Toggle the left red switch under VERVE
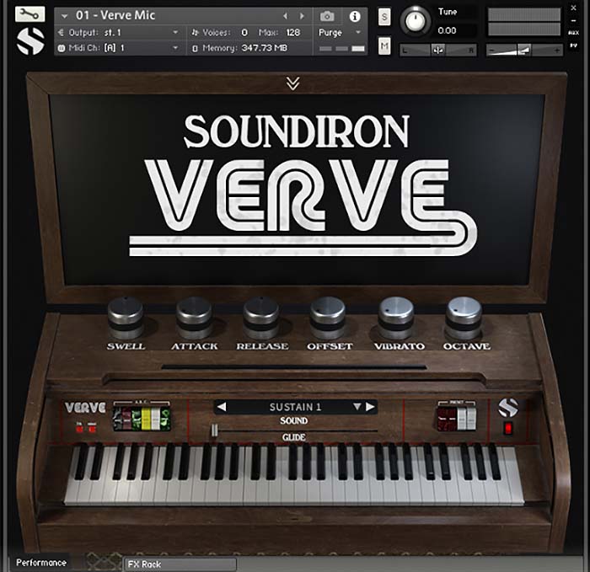 pyautogui.click(x=79, y=428)
